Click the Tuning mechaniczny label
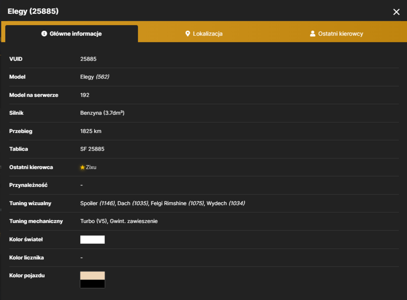This screenshot has height=300, width=407. 36,221
